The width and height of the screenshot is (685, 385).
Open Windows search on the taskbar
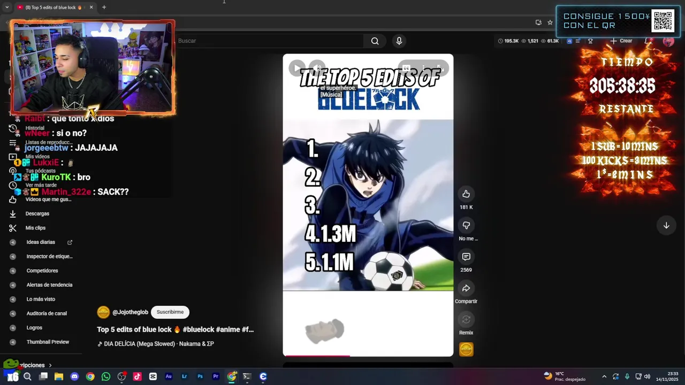[x=27, y=376]
